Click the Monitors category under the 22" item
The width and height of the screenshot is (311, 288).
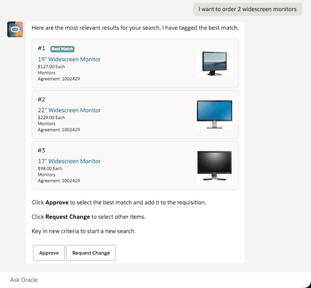[47, 124]
